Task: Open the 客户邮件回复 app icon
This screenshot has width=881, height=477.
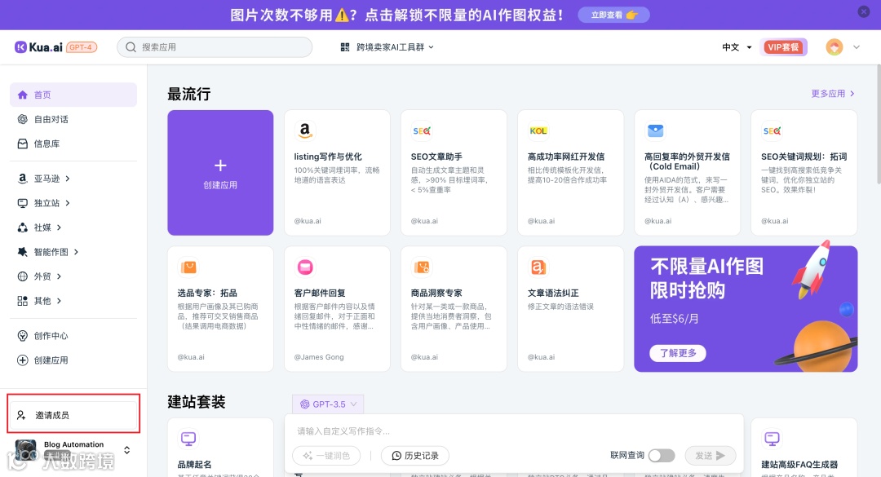Action: pyautogui.click(x=305, y=266)
